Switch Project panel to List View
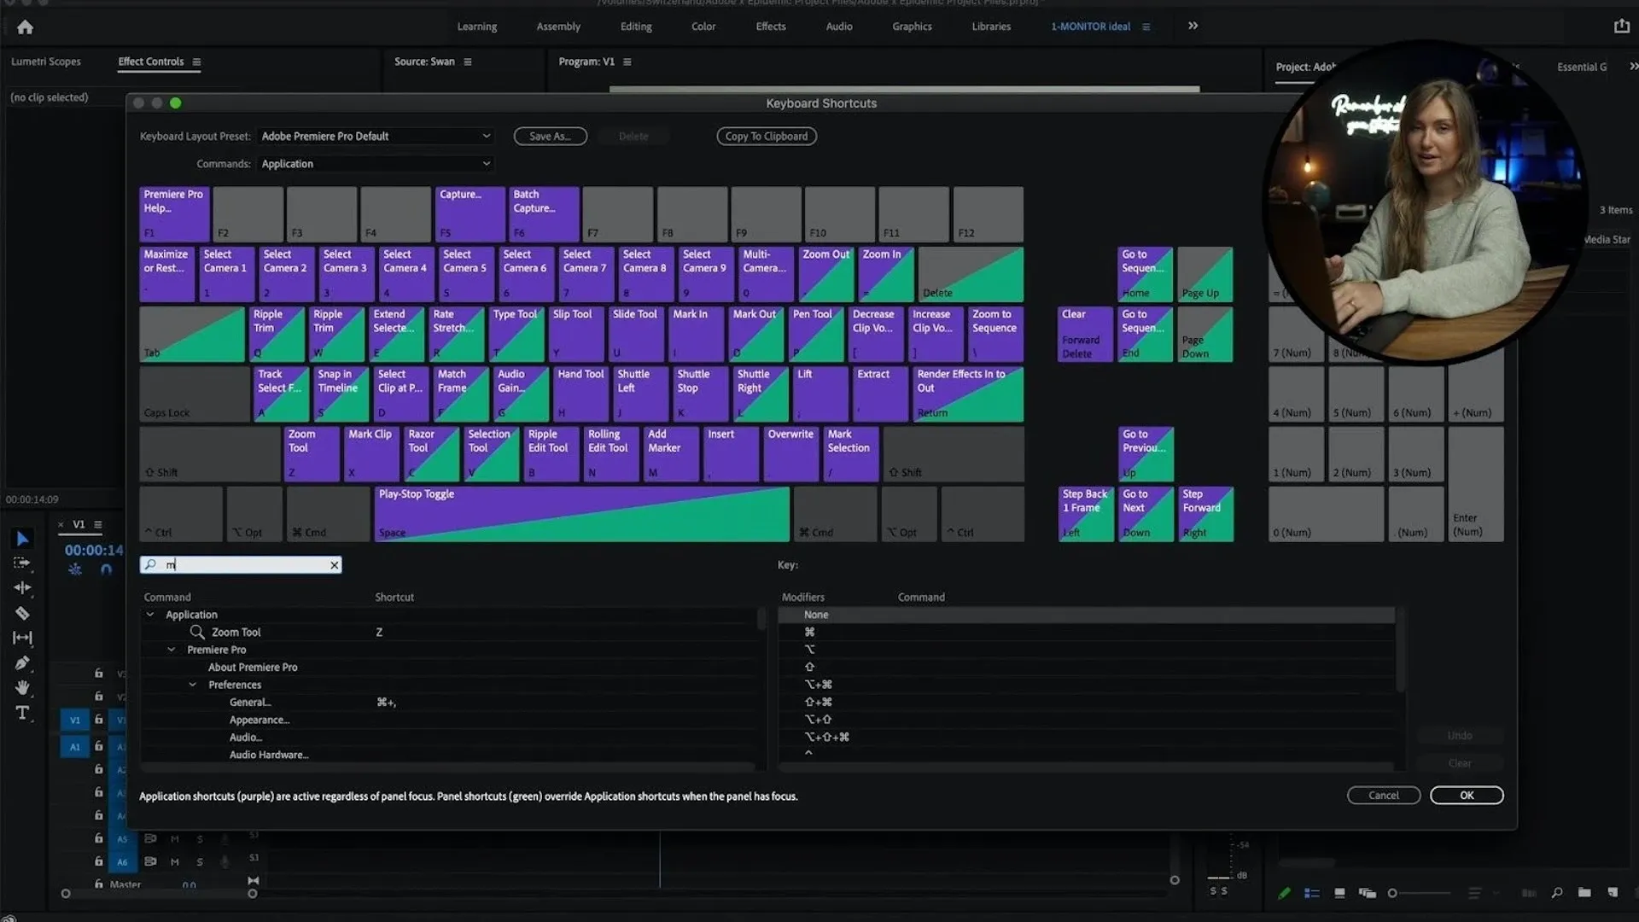1639x922 pixels. [x=1312, y=893]
